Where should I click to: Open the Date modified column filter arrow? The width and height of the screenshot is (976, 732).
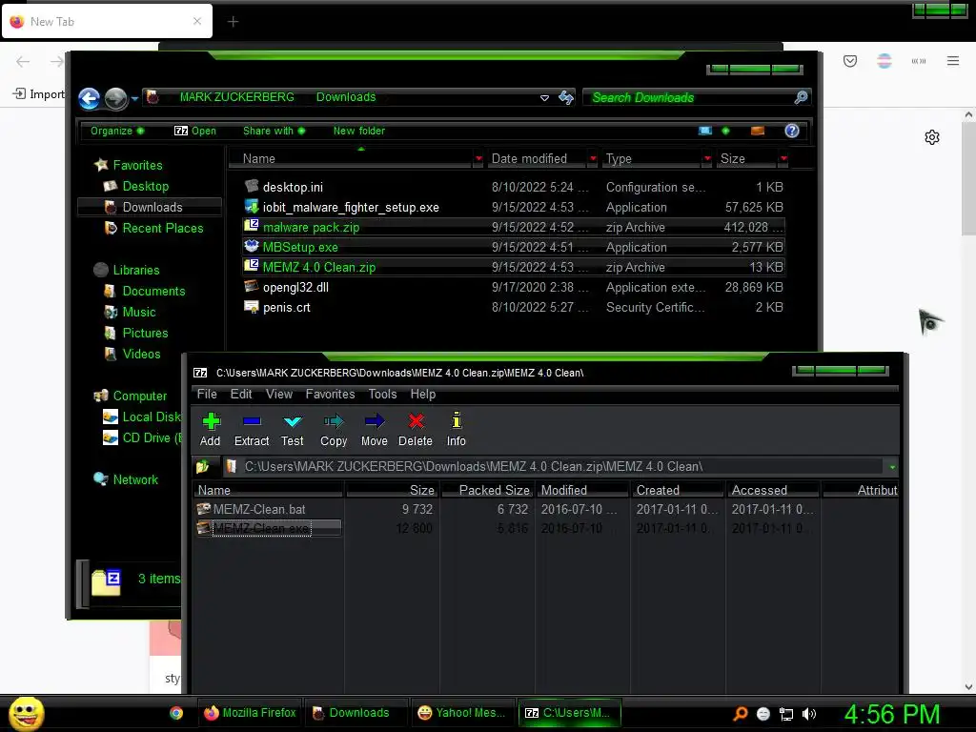593,159
